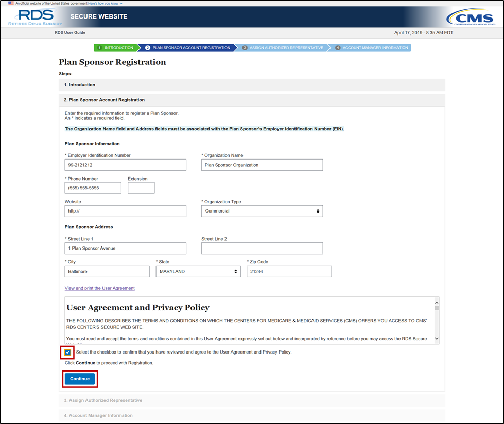Click the Employer Identification Number field
The image size is (504, 424).
(125, 165)
